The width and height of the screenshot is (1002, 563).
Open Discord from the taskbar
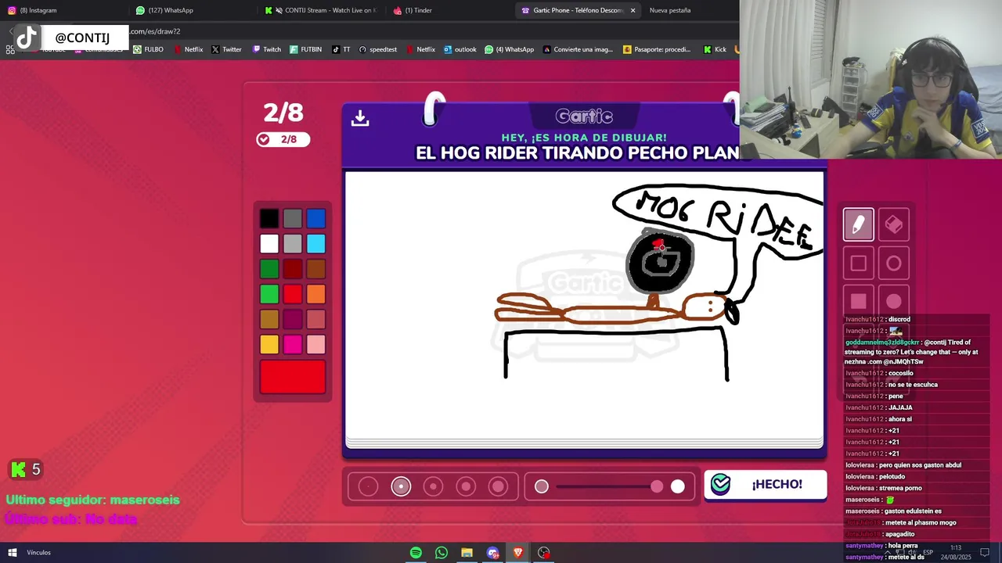[x=492, y=553]
